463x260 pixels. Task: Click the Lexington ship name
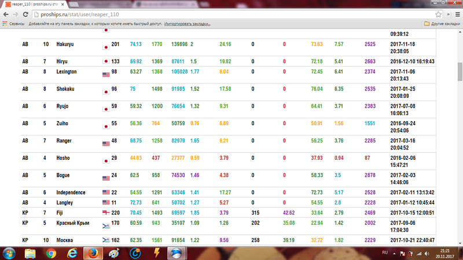pyautogui.click(x=68, y=72)
